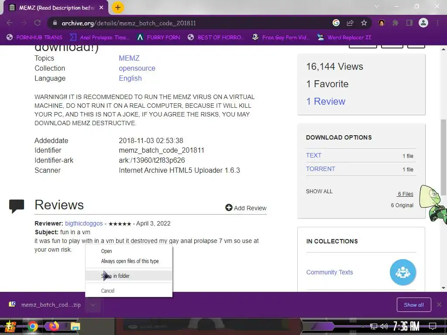447x335 pixels.
Task: Click the Reviews speech bubble icon
Action: (17, 206)
